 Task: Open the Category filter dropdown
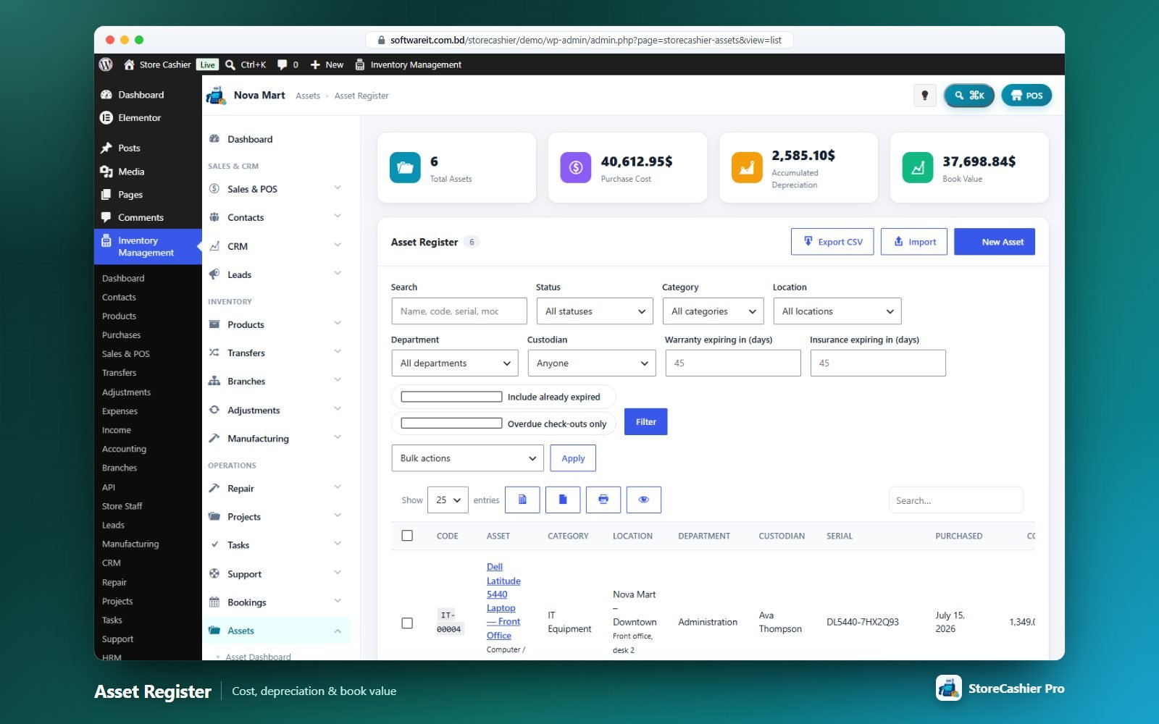click(714, 311)
